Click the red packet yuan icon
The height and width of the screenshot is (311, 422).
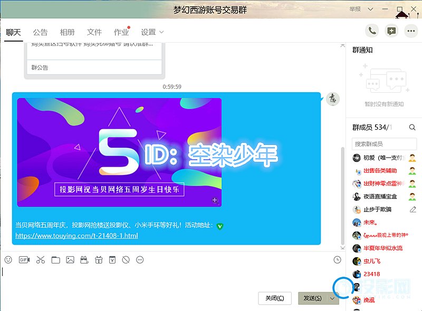coord(112,260)
